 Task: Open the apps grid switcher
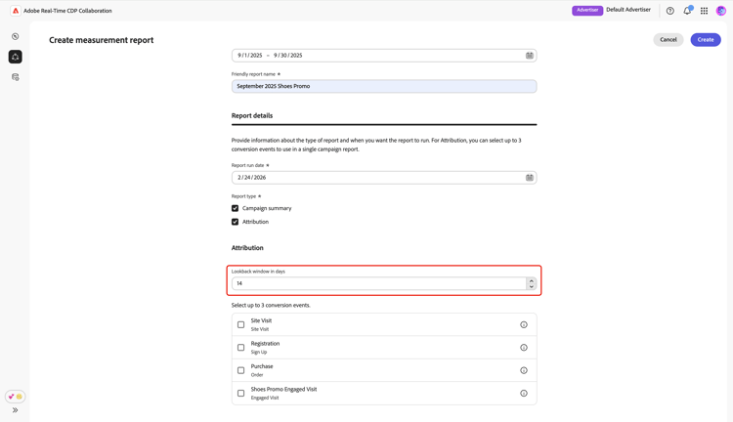pyautogui.click(x=704, y=11)
